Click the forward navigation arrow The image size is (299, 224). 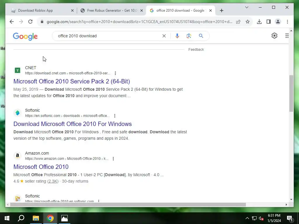point(21,22)
